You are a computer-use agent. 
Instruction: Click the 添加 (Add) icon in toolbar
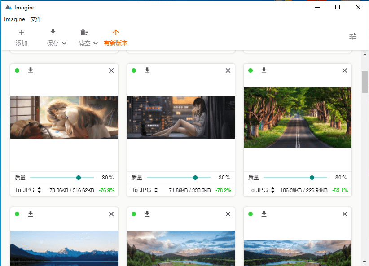(x=21, y=32)
